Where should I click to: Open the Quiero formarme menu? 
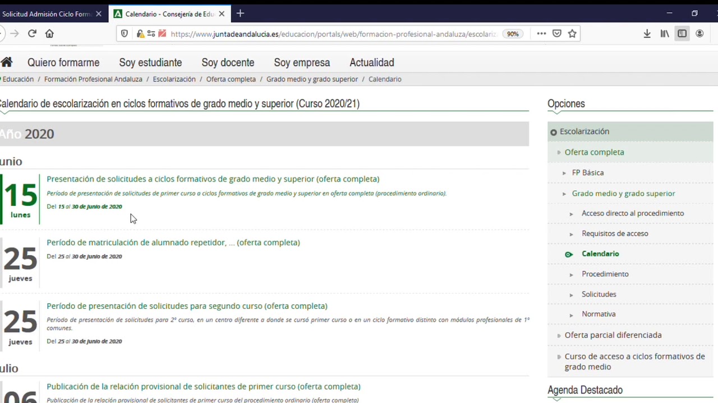click(63, 62)
